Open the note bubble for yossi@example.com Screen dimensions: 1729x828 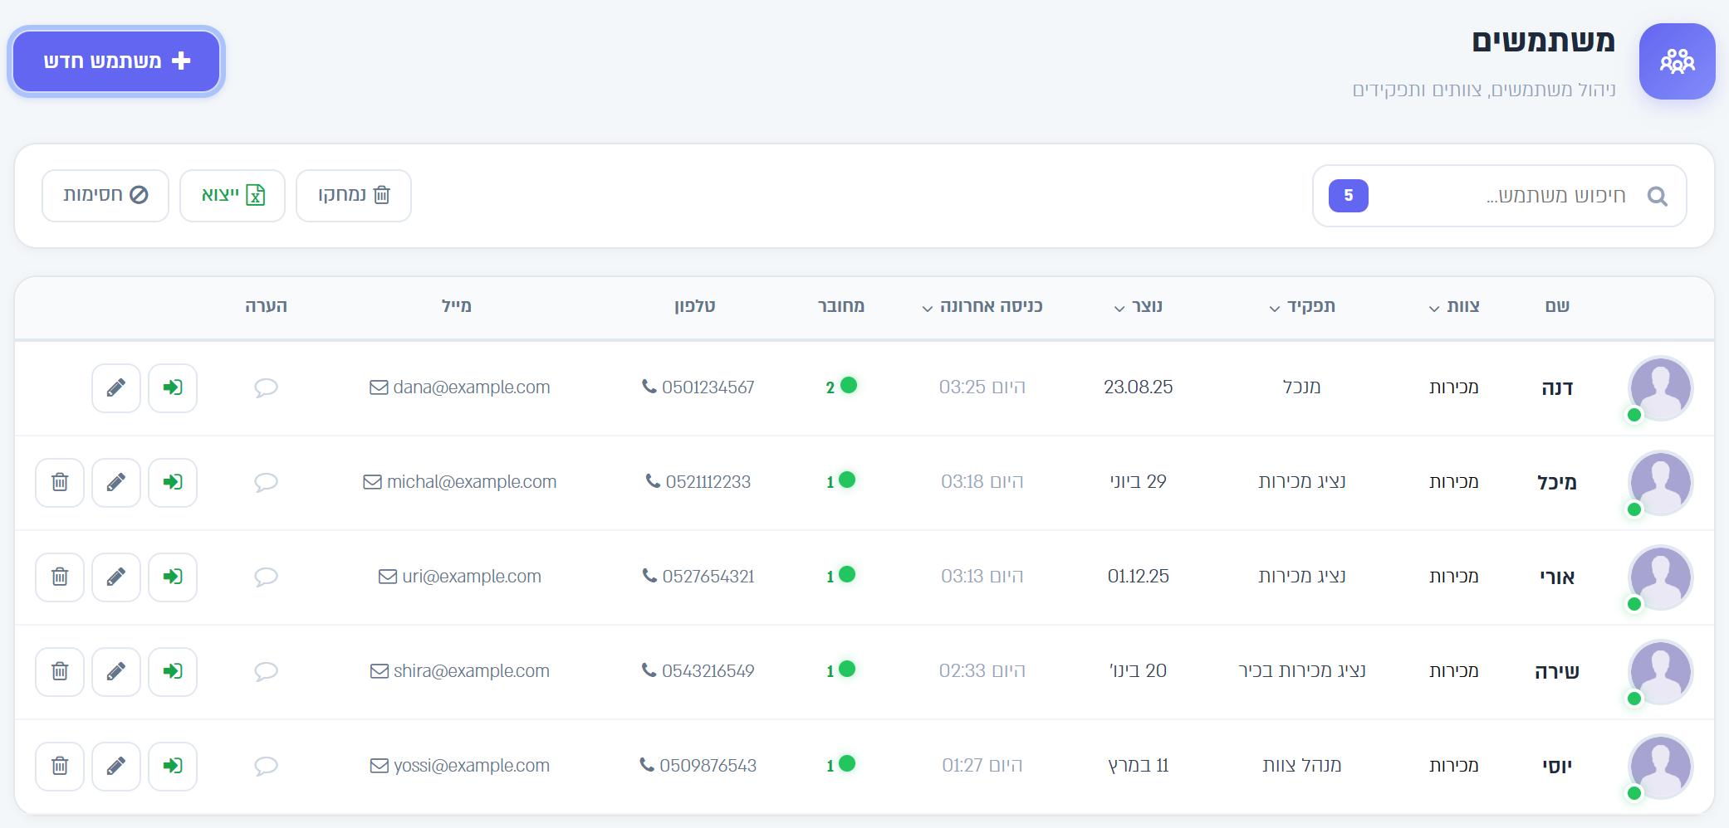pyautogui.click(x=266, y=766)
